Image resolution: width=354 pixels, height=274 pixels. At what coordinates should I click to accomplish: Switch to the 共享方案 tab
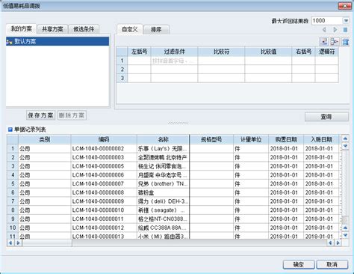52,29
